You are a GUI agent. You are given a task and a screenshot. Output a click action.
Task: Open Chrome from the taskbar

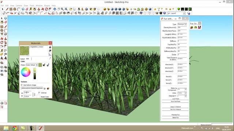pyautogui.click(x=15, y=128)
